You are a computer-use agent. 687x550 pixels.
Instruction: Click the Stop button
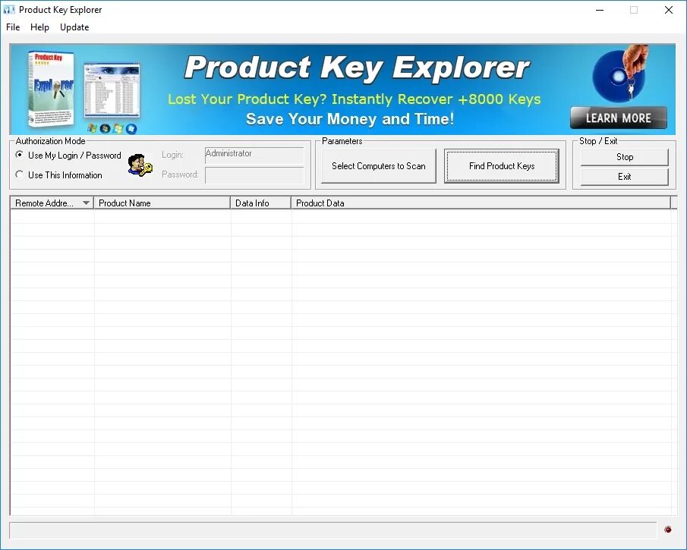pyautogui.click(x=624, y=157)
